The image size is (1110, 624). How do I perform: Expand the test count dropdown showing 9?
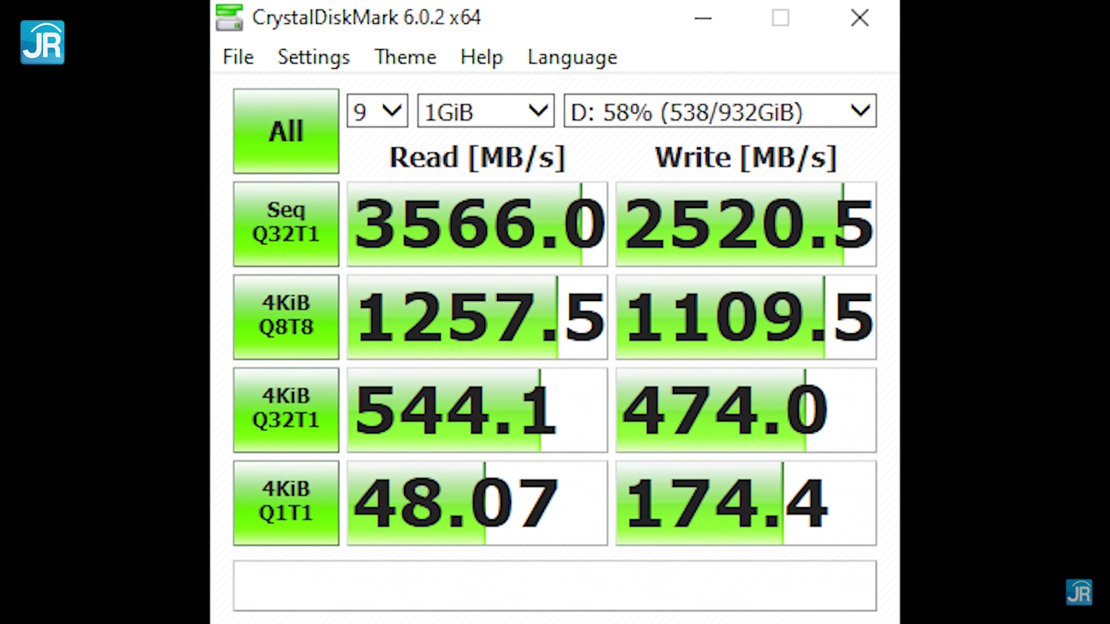click(x=377, y=111)
